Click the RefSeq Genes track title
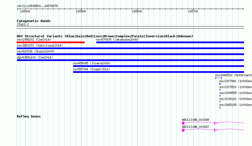The width and height of the screenshot is (252, 146). (x=29, y=116)
